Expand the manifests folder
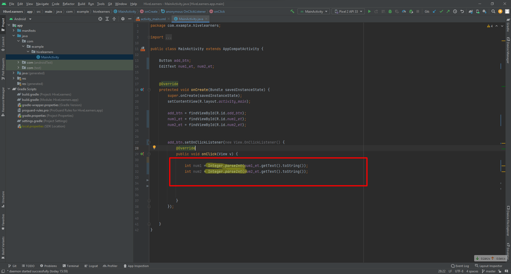The height and width of the screenshot is (274, 511). (x=14, y=31)
